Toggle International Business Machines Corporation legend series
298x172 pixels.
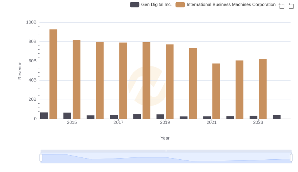pos(226,4)
